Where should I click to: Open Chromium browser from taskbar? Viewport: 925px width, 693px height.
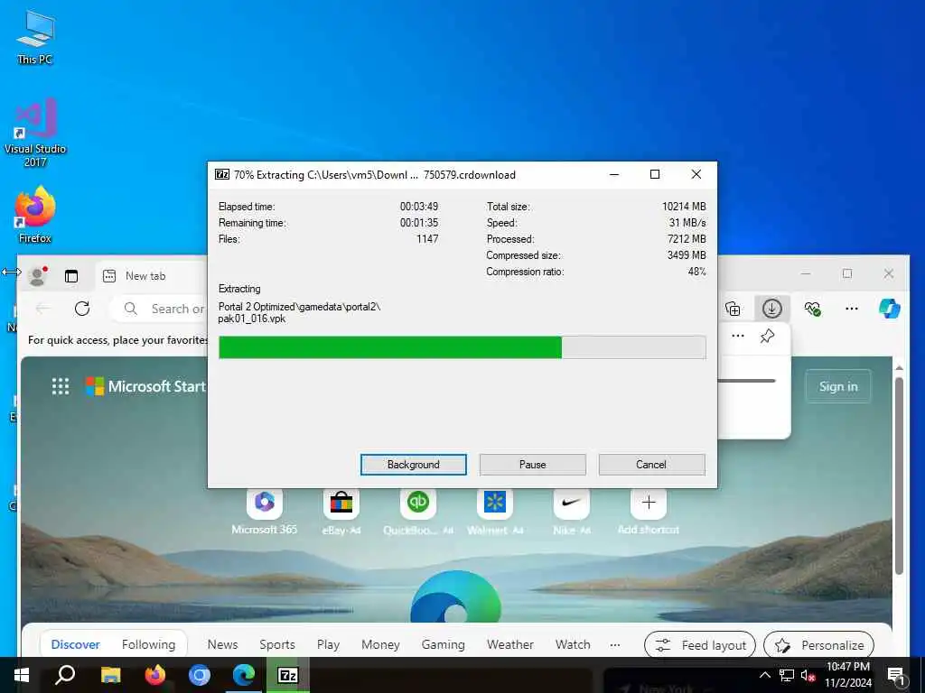[x=200, y=675]
